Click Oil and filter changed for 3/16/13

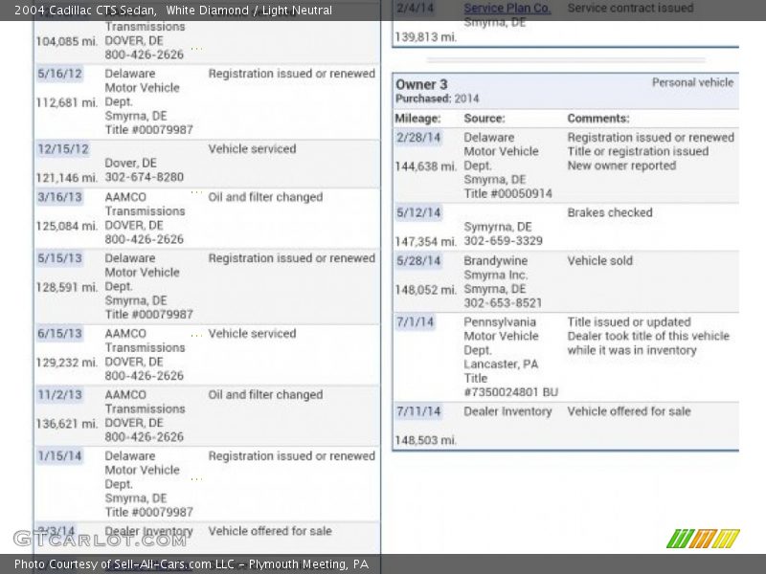(x=266, y=197)
